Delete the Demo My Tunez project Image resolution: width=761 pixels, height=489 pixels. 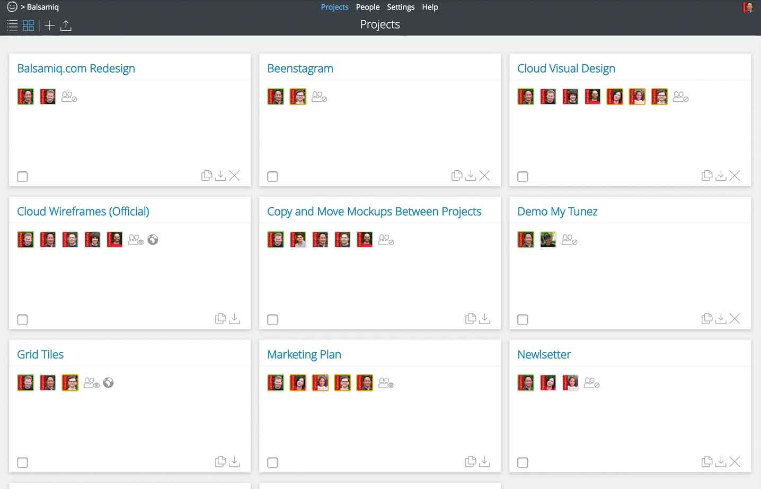(735, 319)
